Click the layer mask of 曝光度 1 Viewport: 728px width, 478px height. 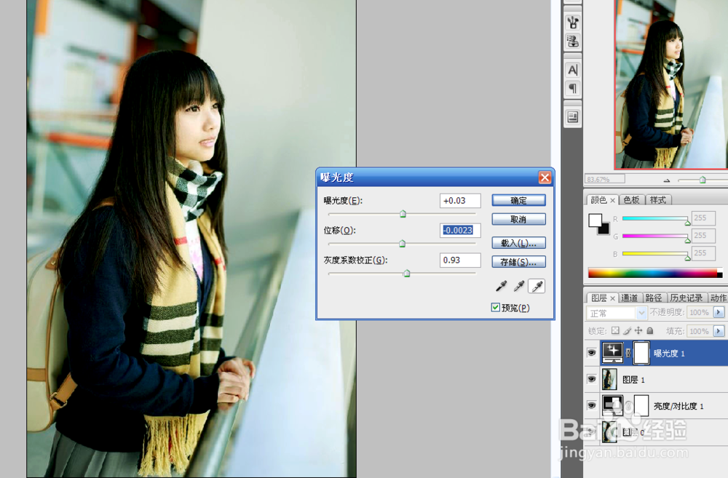[x=641, y=353]
